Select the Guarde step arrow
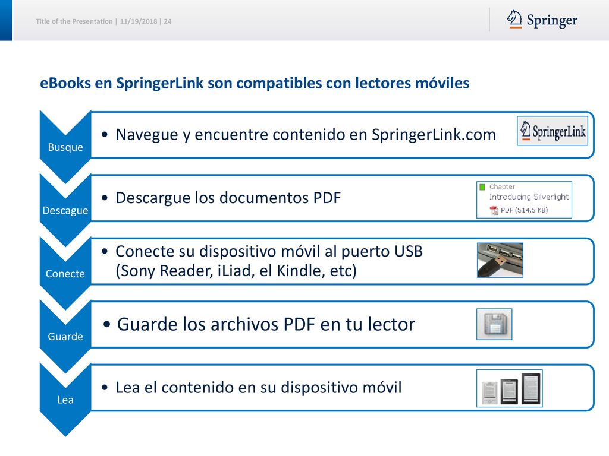This screenshot has width=609, height=456. click(x=65, y=336)
